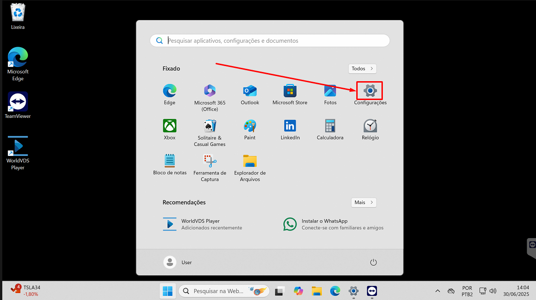Image resolution: width=536 pixels, height=300 pixels.
Task: Open File Explorer taskbar icon
Action: point(317,291)
